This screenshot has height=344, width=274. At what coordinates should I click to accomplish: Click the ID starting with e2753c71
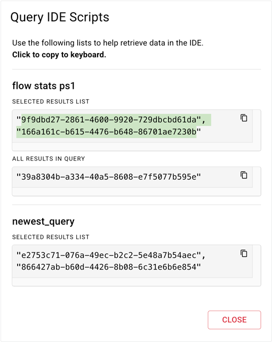pyautogui.click(x=110, y=256)
